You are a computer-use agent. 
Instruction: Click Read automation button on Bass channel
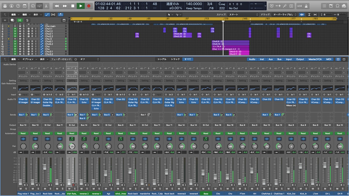[206, 133]
